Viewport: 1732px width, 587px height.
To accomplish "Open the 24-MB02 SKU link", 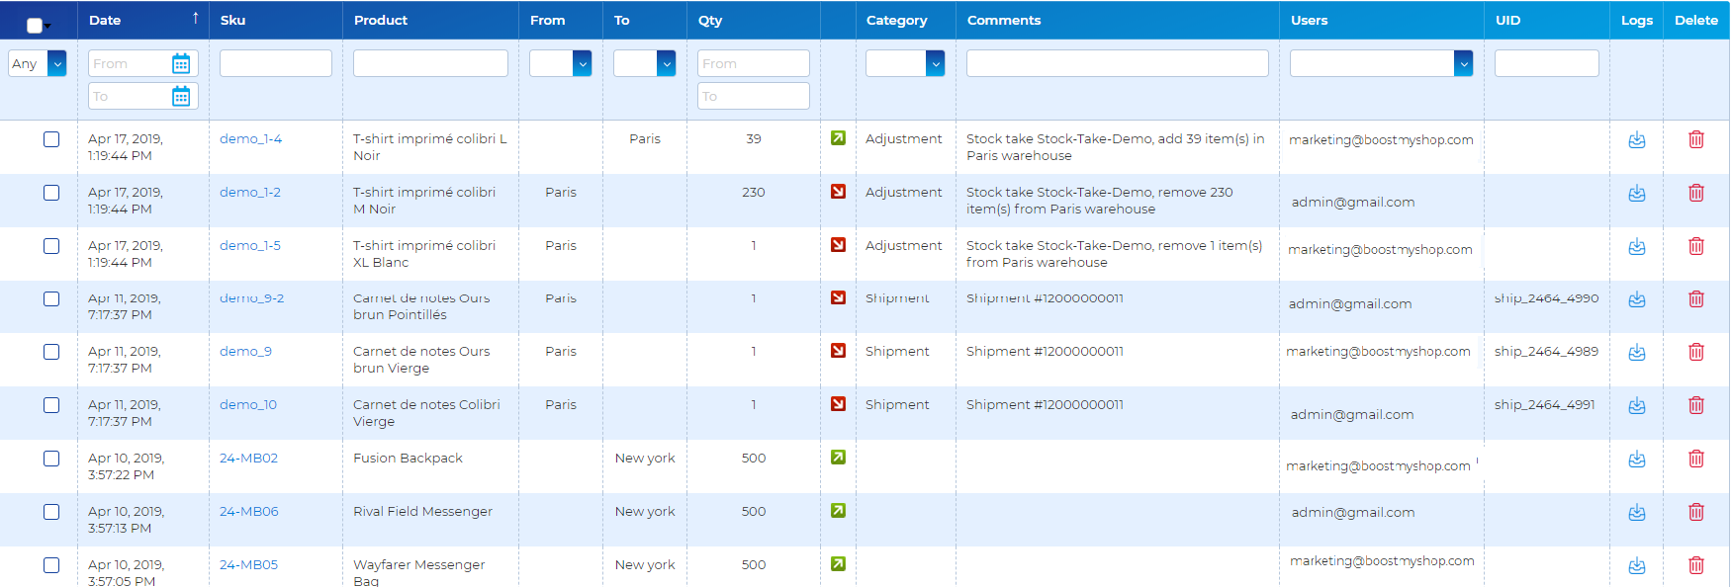I will tap(249, 458).
